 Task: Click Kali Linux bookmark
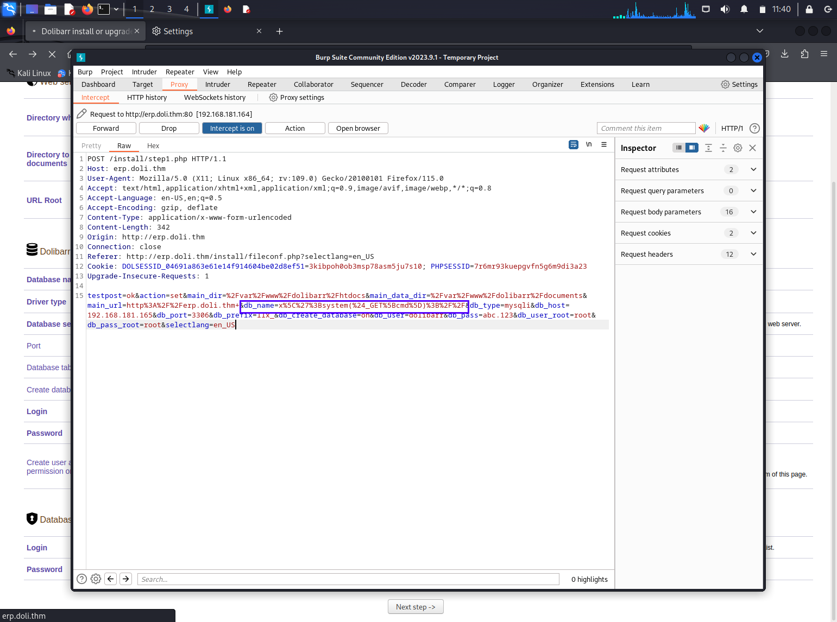coord(28,73)
